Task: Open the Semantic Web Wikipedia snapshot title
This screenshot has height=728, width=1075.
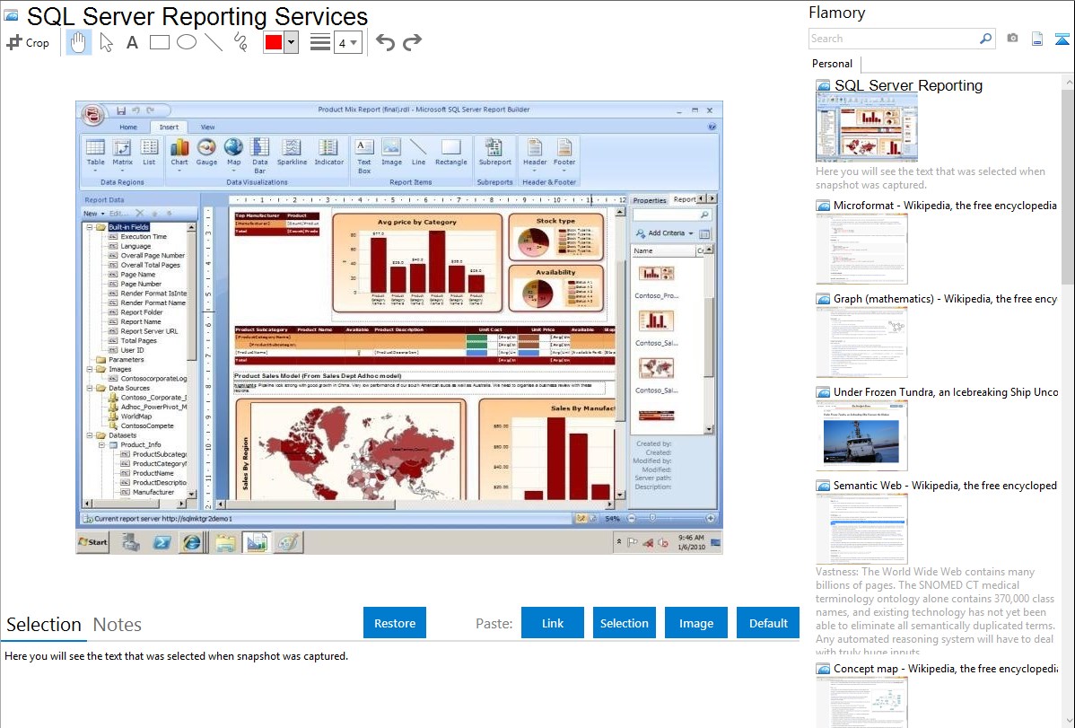Action: pyautogui.click(x=945, y=485)
